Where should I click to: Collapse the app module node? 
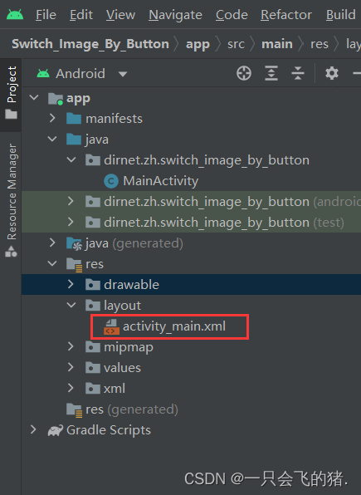[34, 97]
